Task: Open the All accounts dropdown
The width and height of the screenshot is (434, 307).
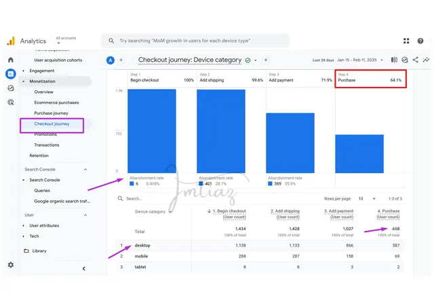Action: pos(66,41)
